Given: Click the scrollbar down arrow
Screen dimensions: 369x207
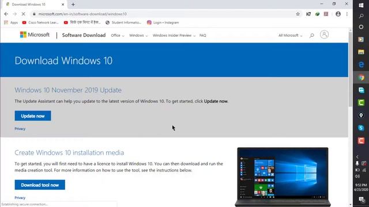Looking at the screenshot, I should coord(351,205).
